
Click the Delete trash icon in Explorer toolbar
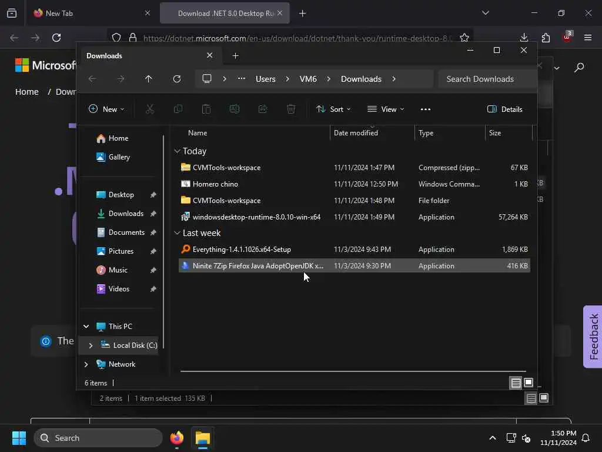291,109
